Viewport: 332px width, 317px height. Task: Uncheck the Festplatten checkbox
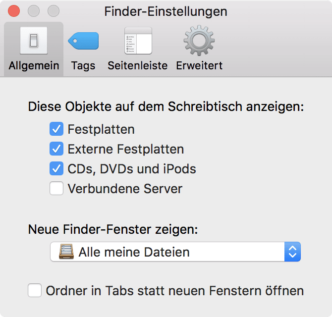click(56, 129)
